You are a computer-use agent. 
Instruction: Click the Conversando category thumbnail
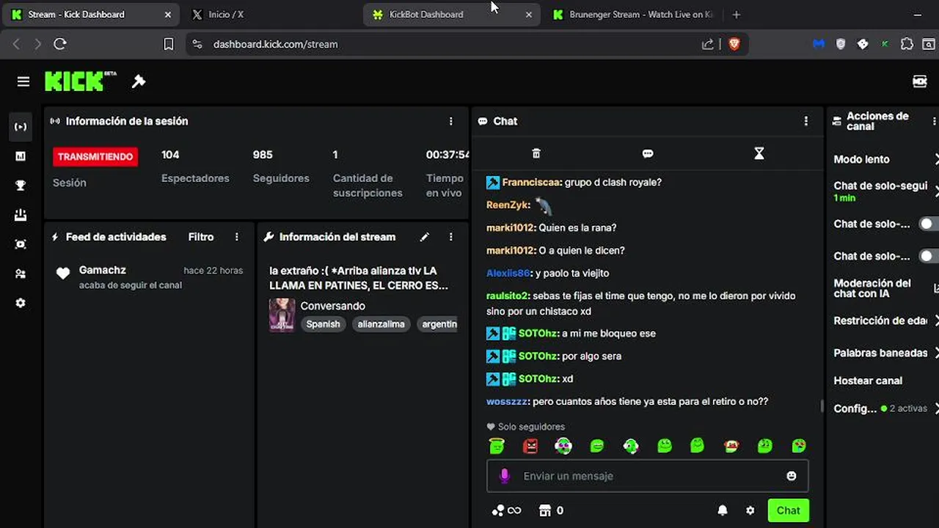[x=282, y=315]
